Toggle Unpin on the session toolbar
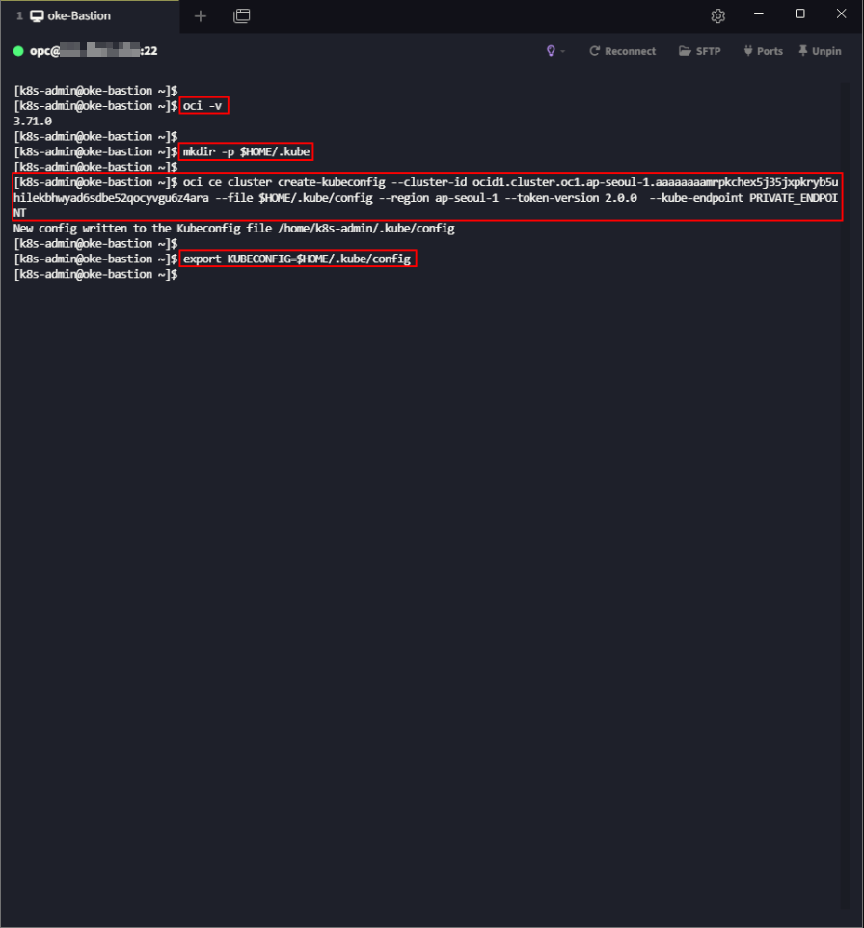This screenshot has height=928, width=864. pyautogui.click(x=820, y=51)
